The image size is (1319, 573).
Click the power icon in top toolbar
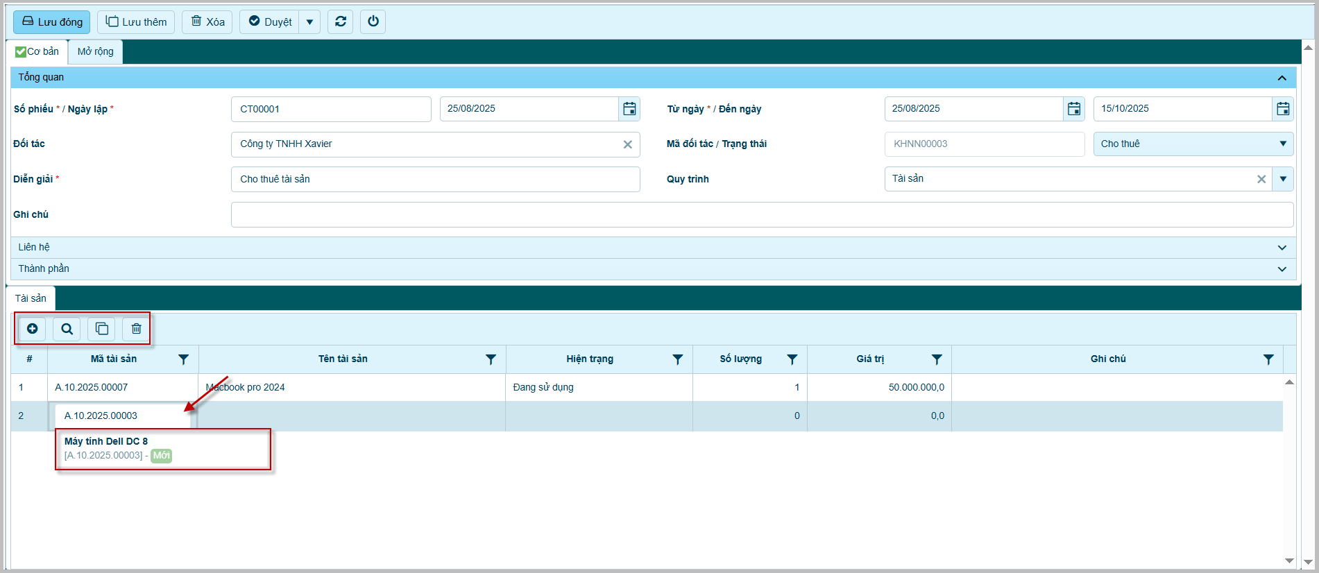coord(373,22)
